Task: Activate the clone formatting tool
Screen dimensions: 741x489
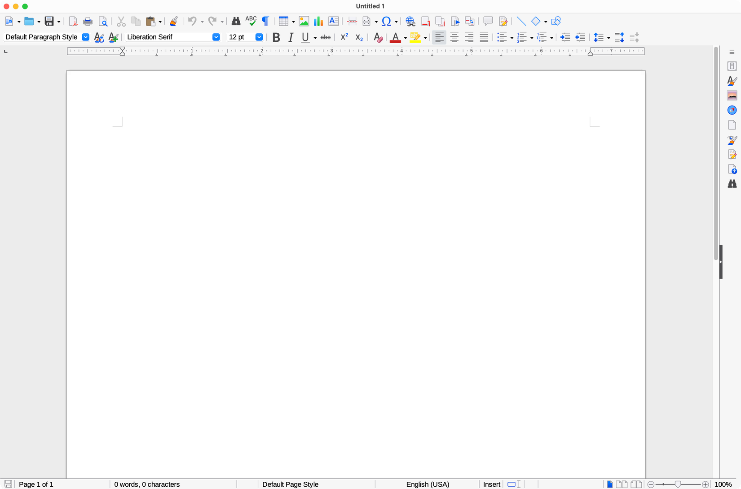Action: pyautogui.click(x=174, y=21)
